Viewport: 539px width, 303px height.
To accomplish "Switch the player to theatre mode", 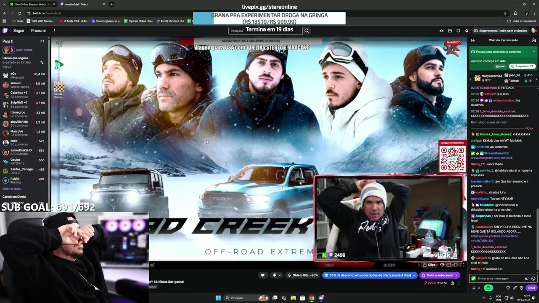I will coord(456,265).
